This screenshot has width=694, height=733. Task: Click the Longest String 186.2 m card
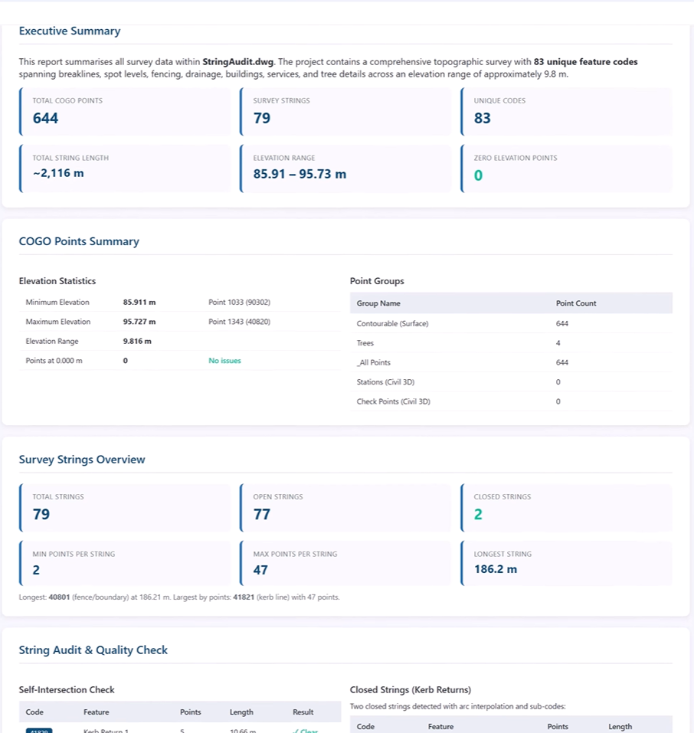pos(566,563)
